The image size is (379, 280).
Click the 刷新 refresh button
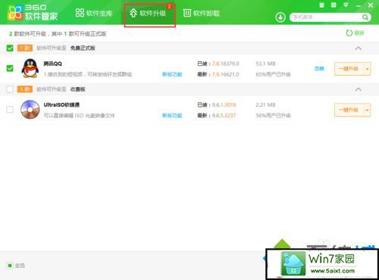click(355, 33)
